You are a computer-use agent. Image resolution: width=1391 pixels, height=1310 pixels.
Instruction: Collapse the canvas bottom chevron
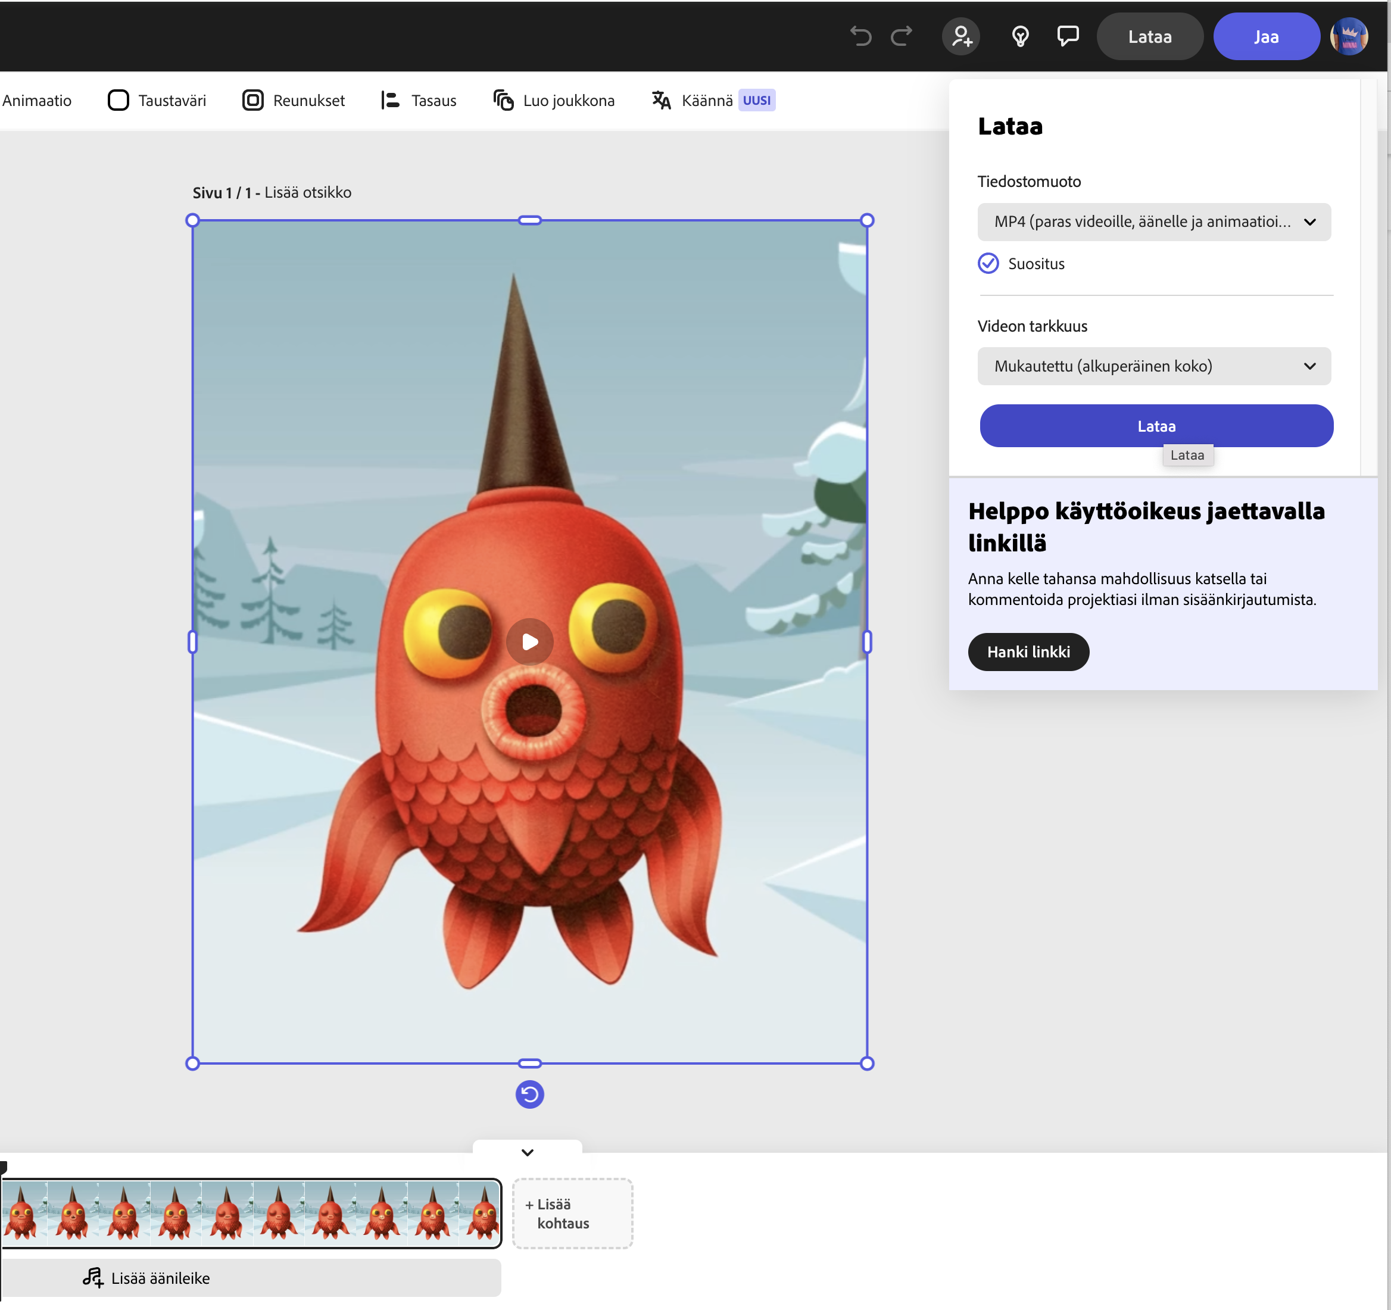pyautogui.click(x=528, y=1152)
